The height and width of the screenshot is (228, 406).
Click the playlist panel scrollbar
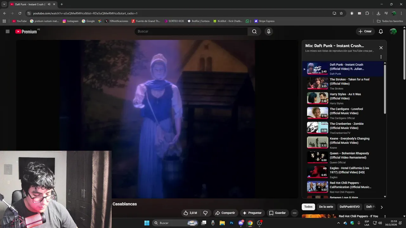[385, 90]
